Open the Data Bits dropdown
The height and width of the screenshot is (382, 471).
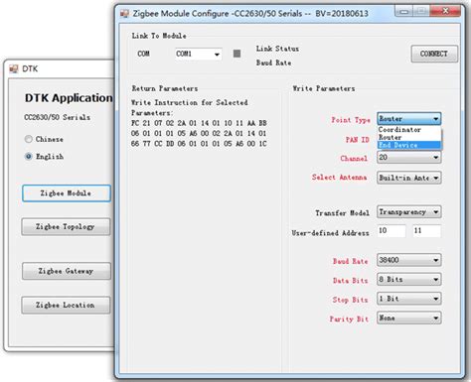(x=409, y=280)
